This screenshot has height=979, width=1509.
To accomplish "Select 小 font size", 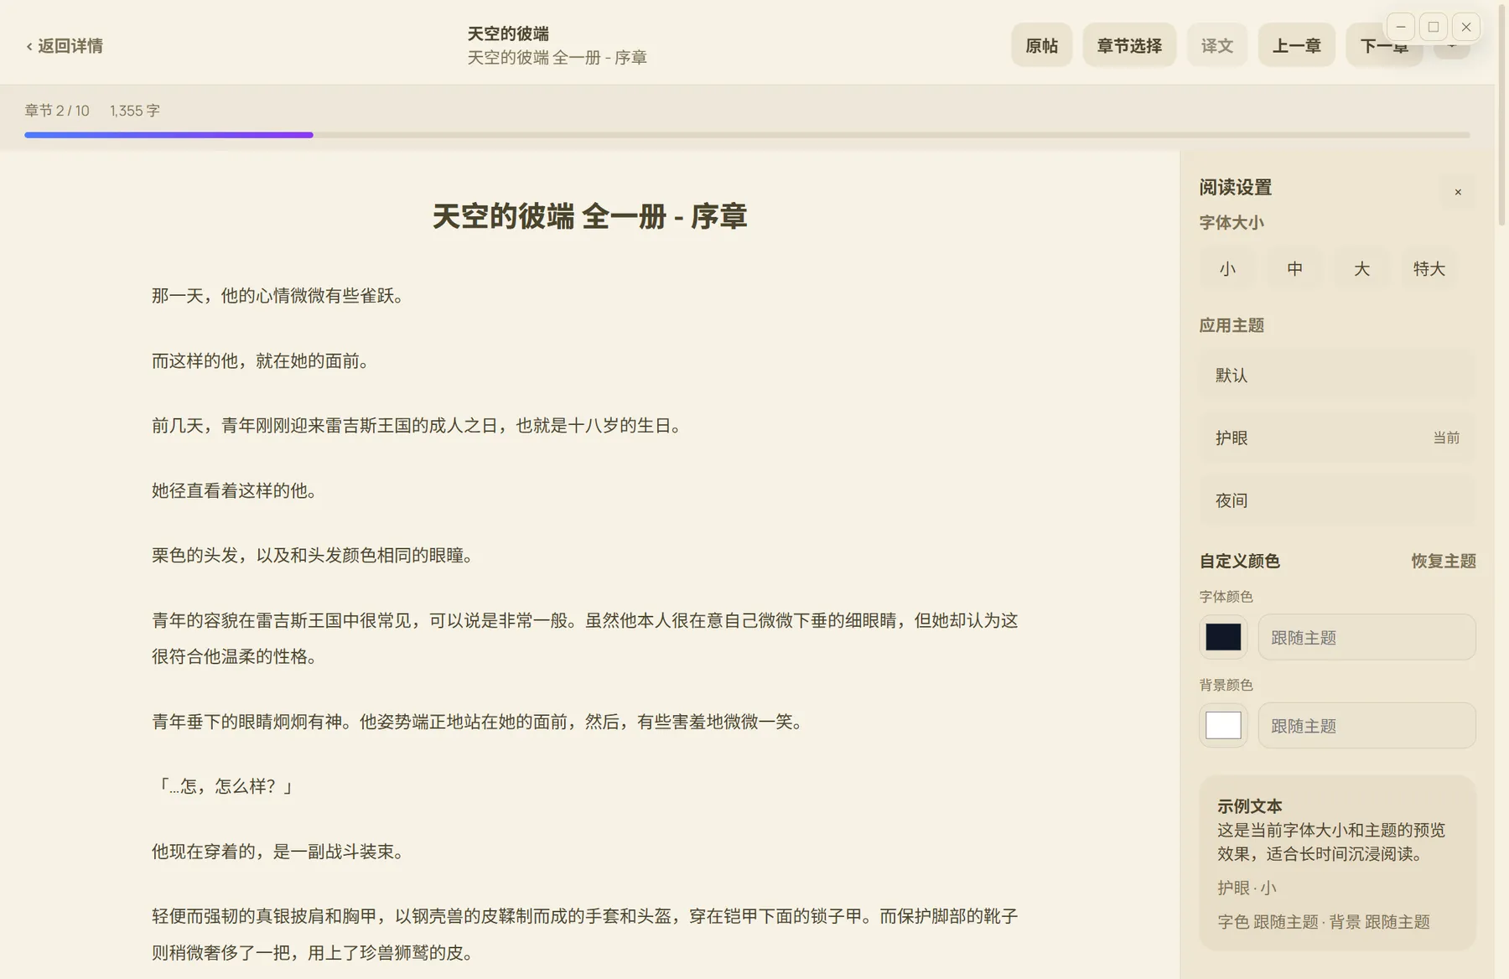I will pos(1227,269).
